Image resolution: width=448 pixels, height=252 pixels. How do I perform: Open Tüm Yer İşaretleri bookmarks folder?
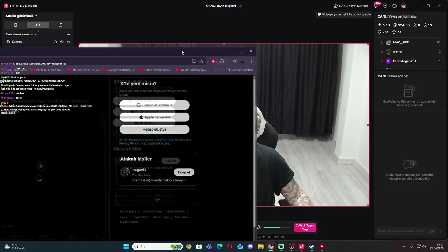[x=239, y=70]
